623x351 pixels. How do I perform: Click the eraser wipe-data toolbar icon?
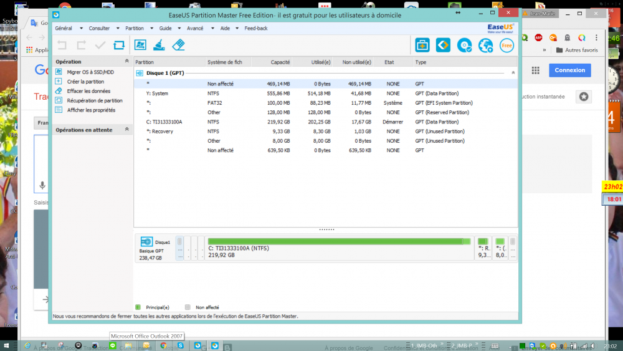(179, 45)
